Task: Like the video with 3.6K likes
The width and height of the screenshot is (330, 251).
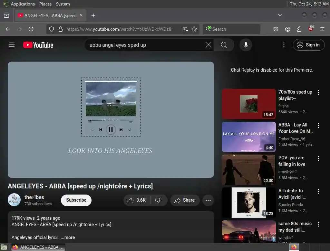Action: [x=137, y=200]
